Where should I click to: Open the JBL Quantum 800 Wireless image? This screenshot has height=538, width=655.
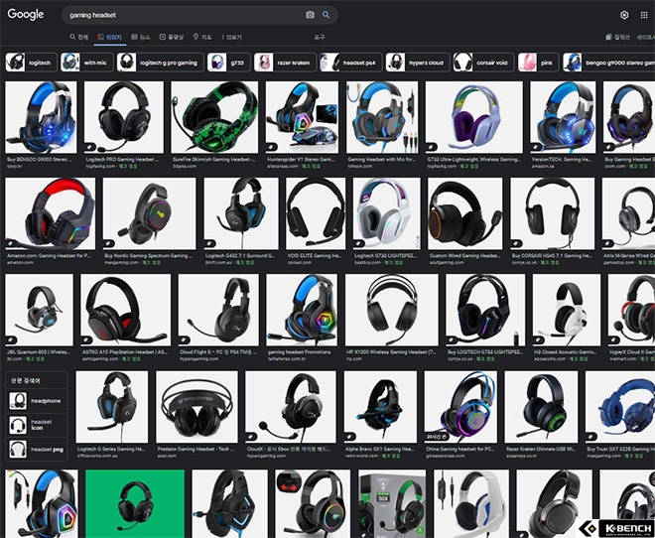(40, 310)
